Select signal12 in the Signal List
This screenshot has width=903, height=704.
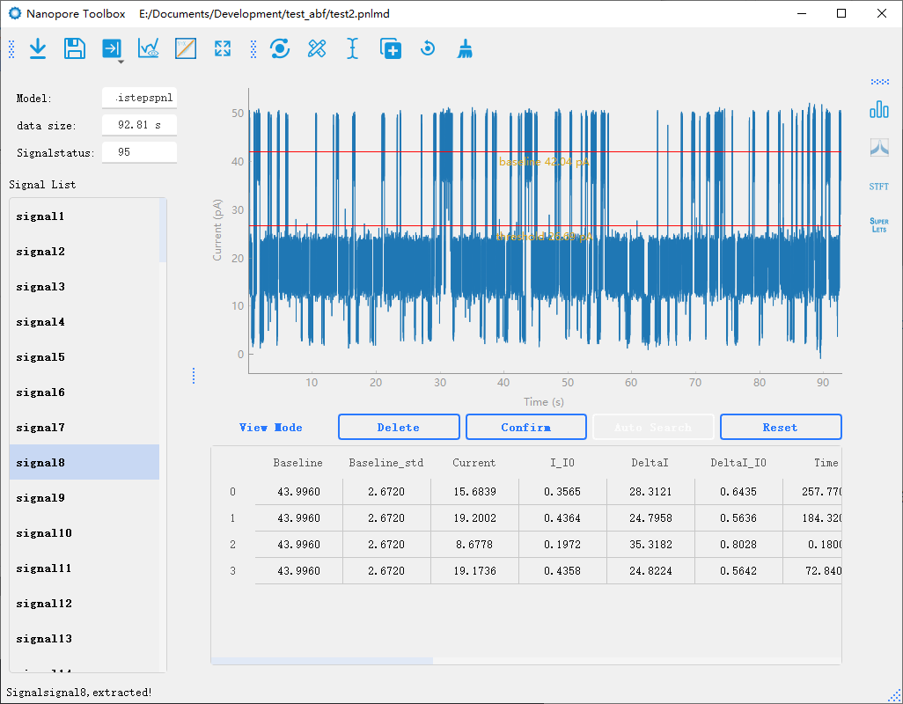pyautogui.click(x=84, y=604)
